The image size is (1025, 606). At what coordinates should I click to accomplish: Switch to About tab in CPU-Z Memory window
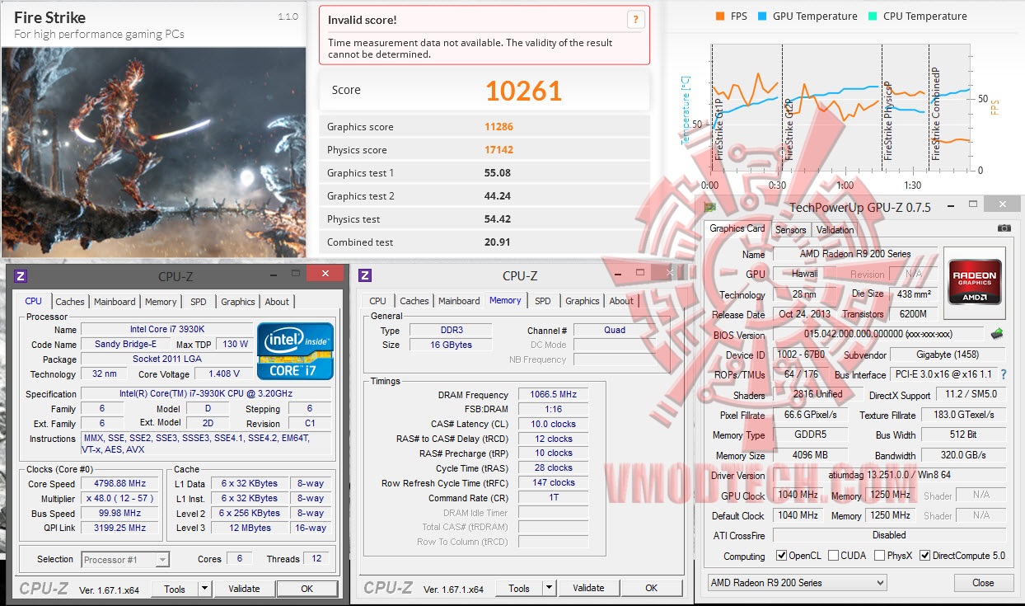(x=621, y=301)
